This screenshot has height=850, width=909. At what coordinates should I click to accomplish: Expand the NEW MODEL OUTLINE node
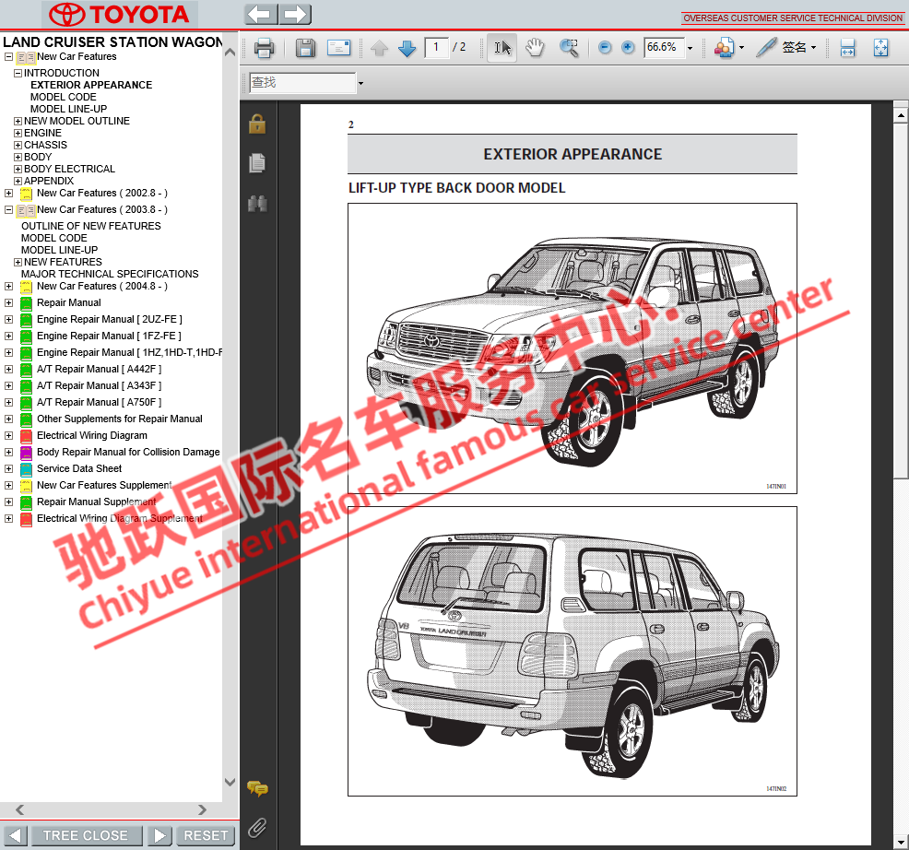[x=18, y=122]
